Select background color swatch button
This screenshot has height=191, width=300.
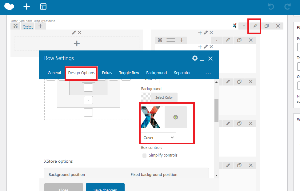point(159,97)
